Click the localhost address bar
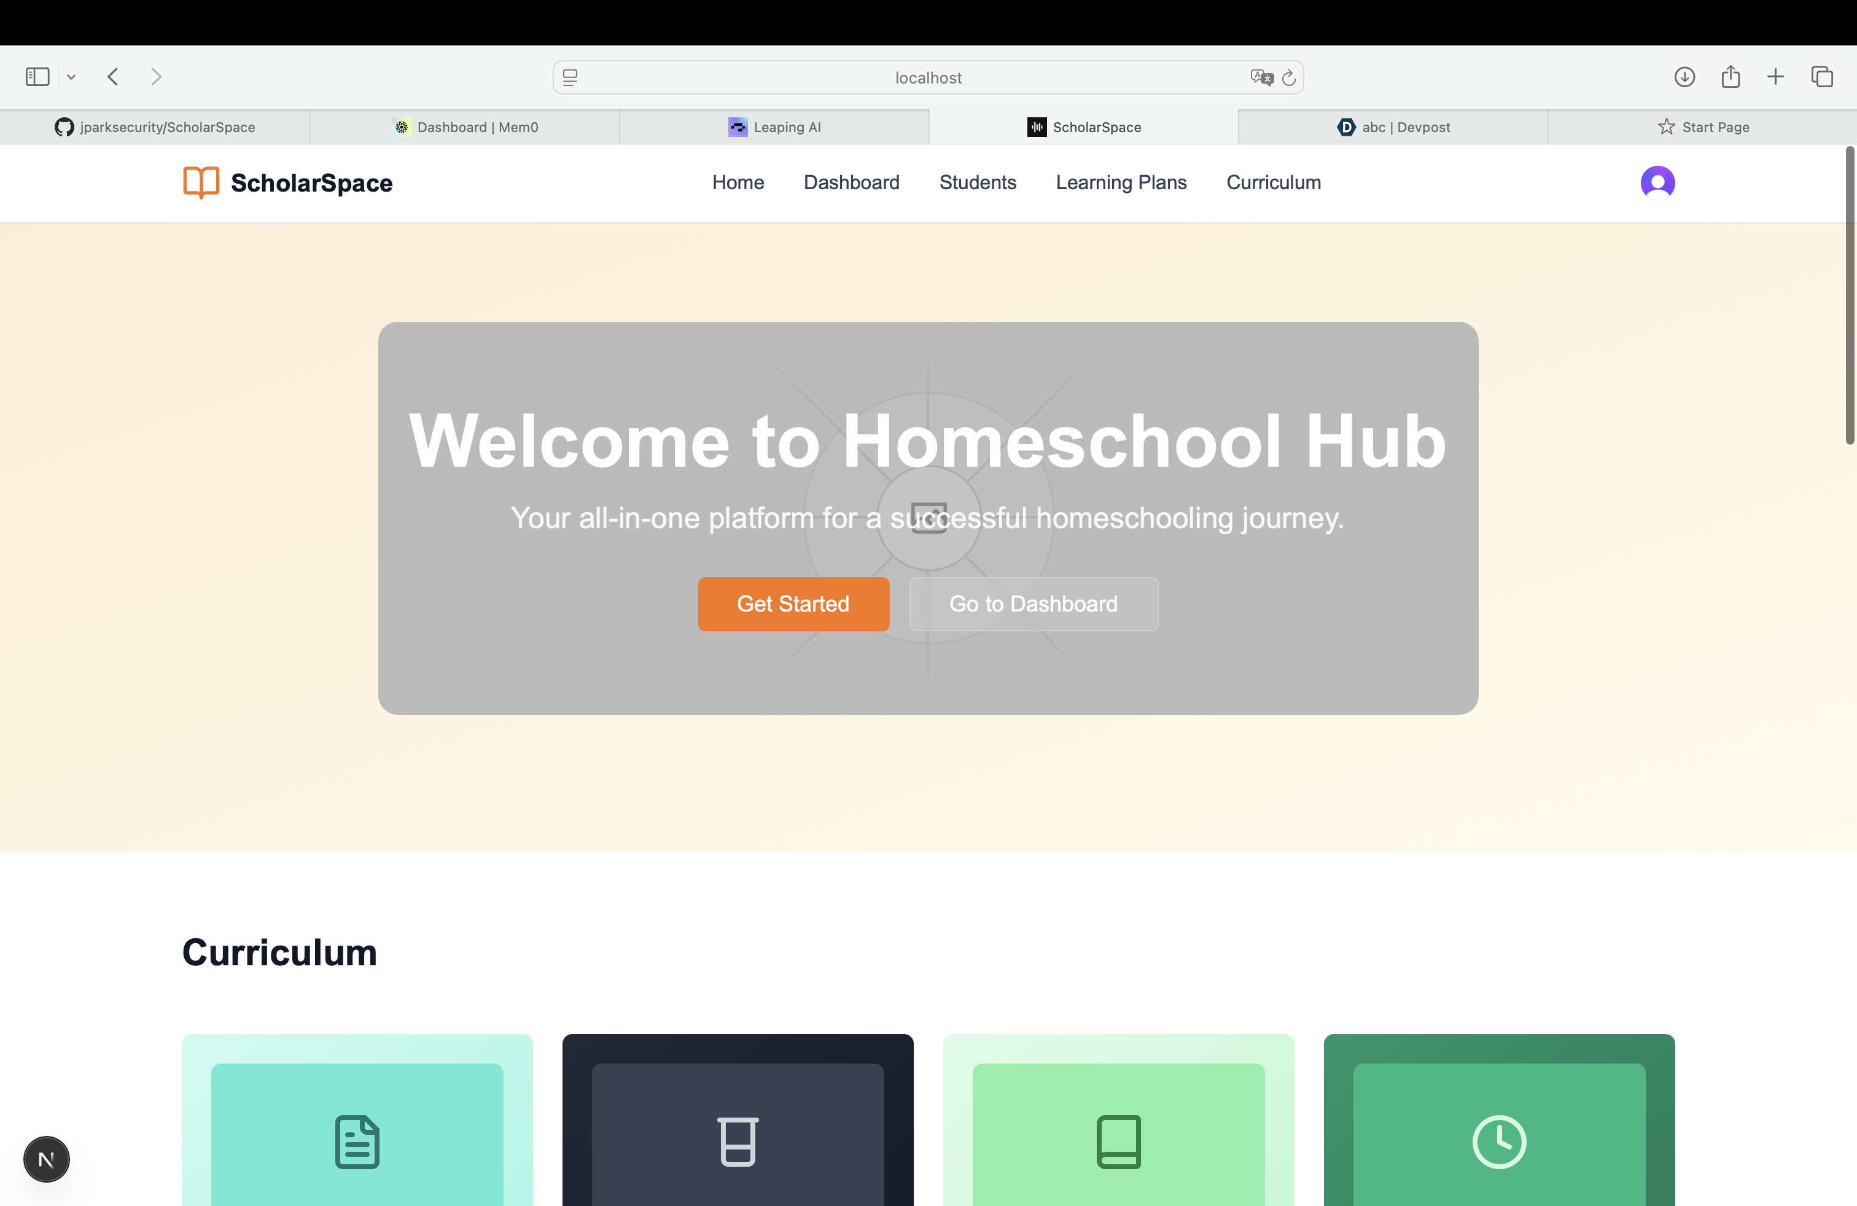 pyautogui.click(x=927, y=77)
